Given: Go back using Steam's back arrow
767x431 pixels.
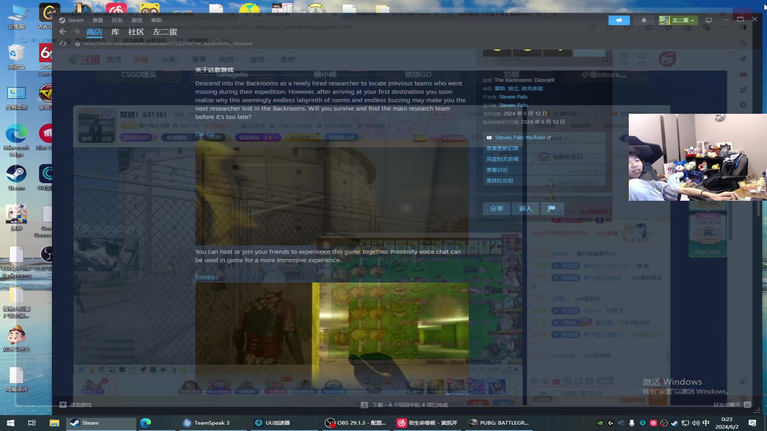Looking at the screenshot, I should [63, 32].
